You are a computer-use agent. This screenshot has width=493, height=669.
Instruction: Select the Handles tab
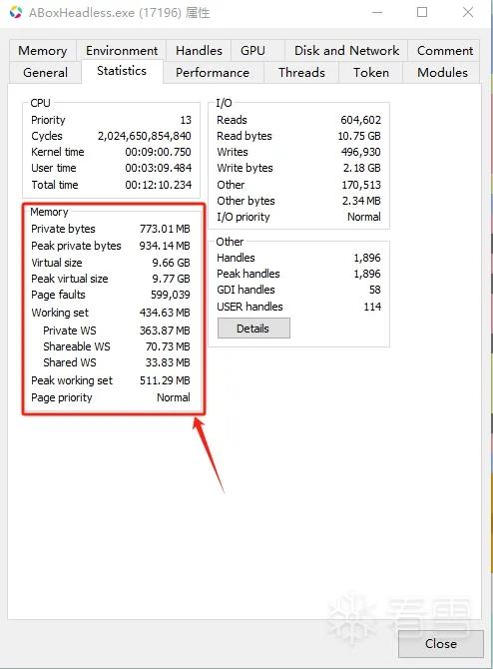(199, 51)
